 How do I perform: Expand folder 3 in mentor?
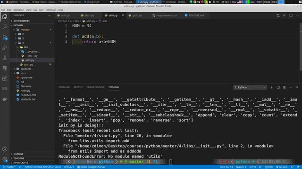(23, 38)
